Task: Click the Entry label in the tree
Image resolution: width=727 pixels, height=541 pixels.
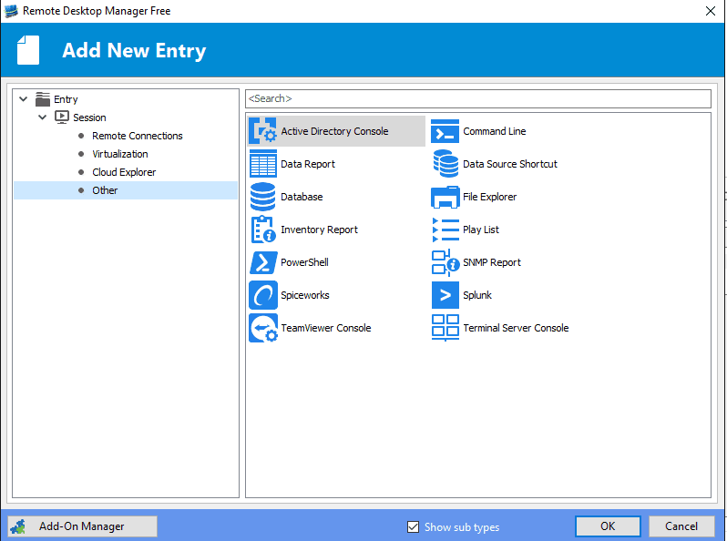Action: point(66,99)
